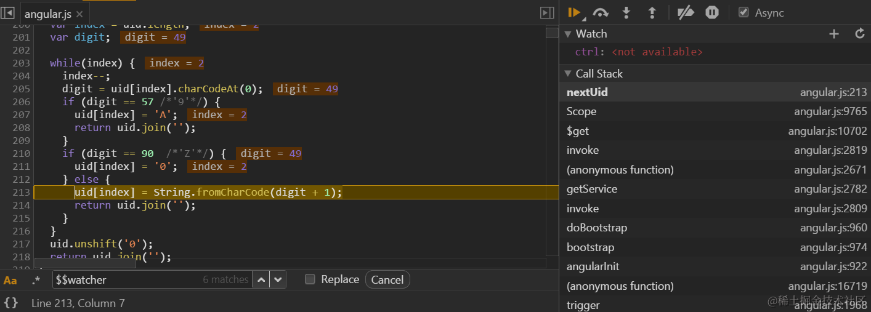Resume script execution
871x312 pixels.
click(x=574, y=12)
